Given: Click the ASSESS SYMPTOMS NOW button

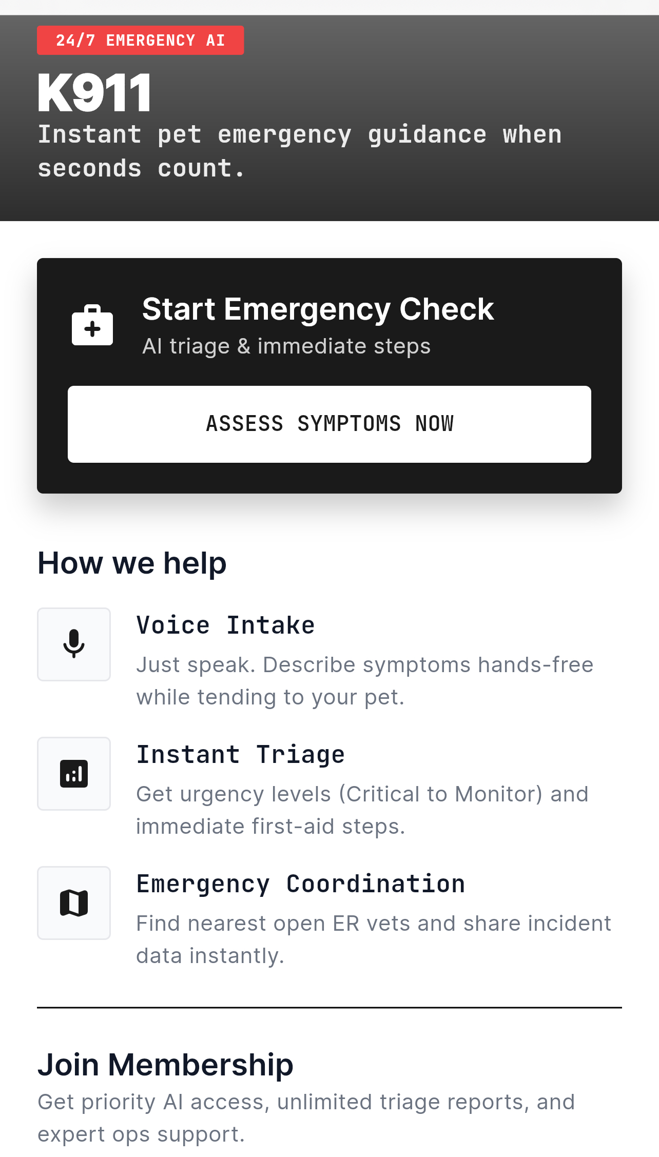Looking at the screenshot, I should tap(329, 423).
